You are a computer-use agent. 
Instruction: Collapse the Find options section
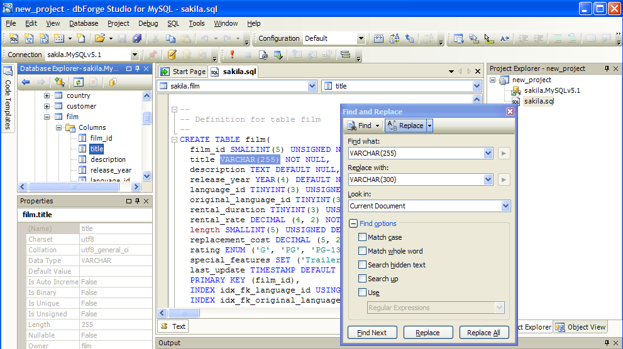pyautogui.click(x=353, y=223)
